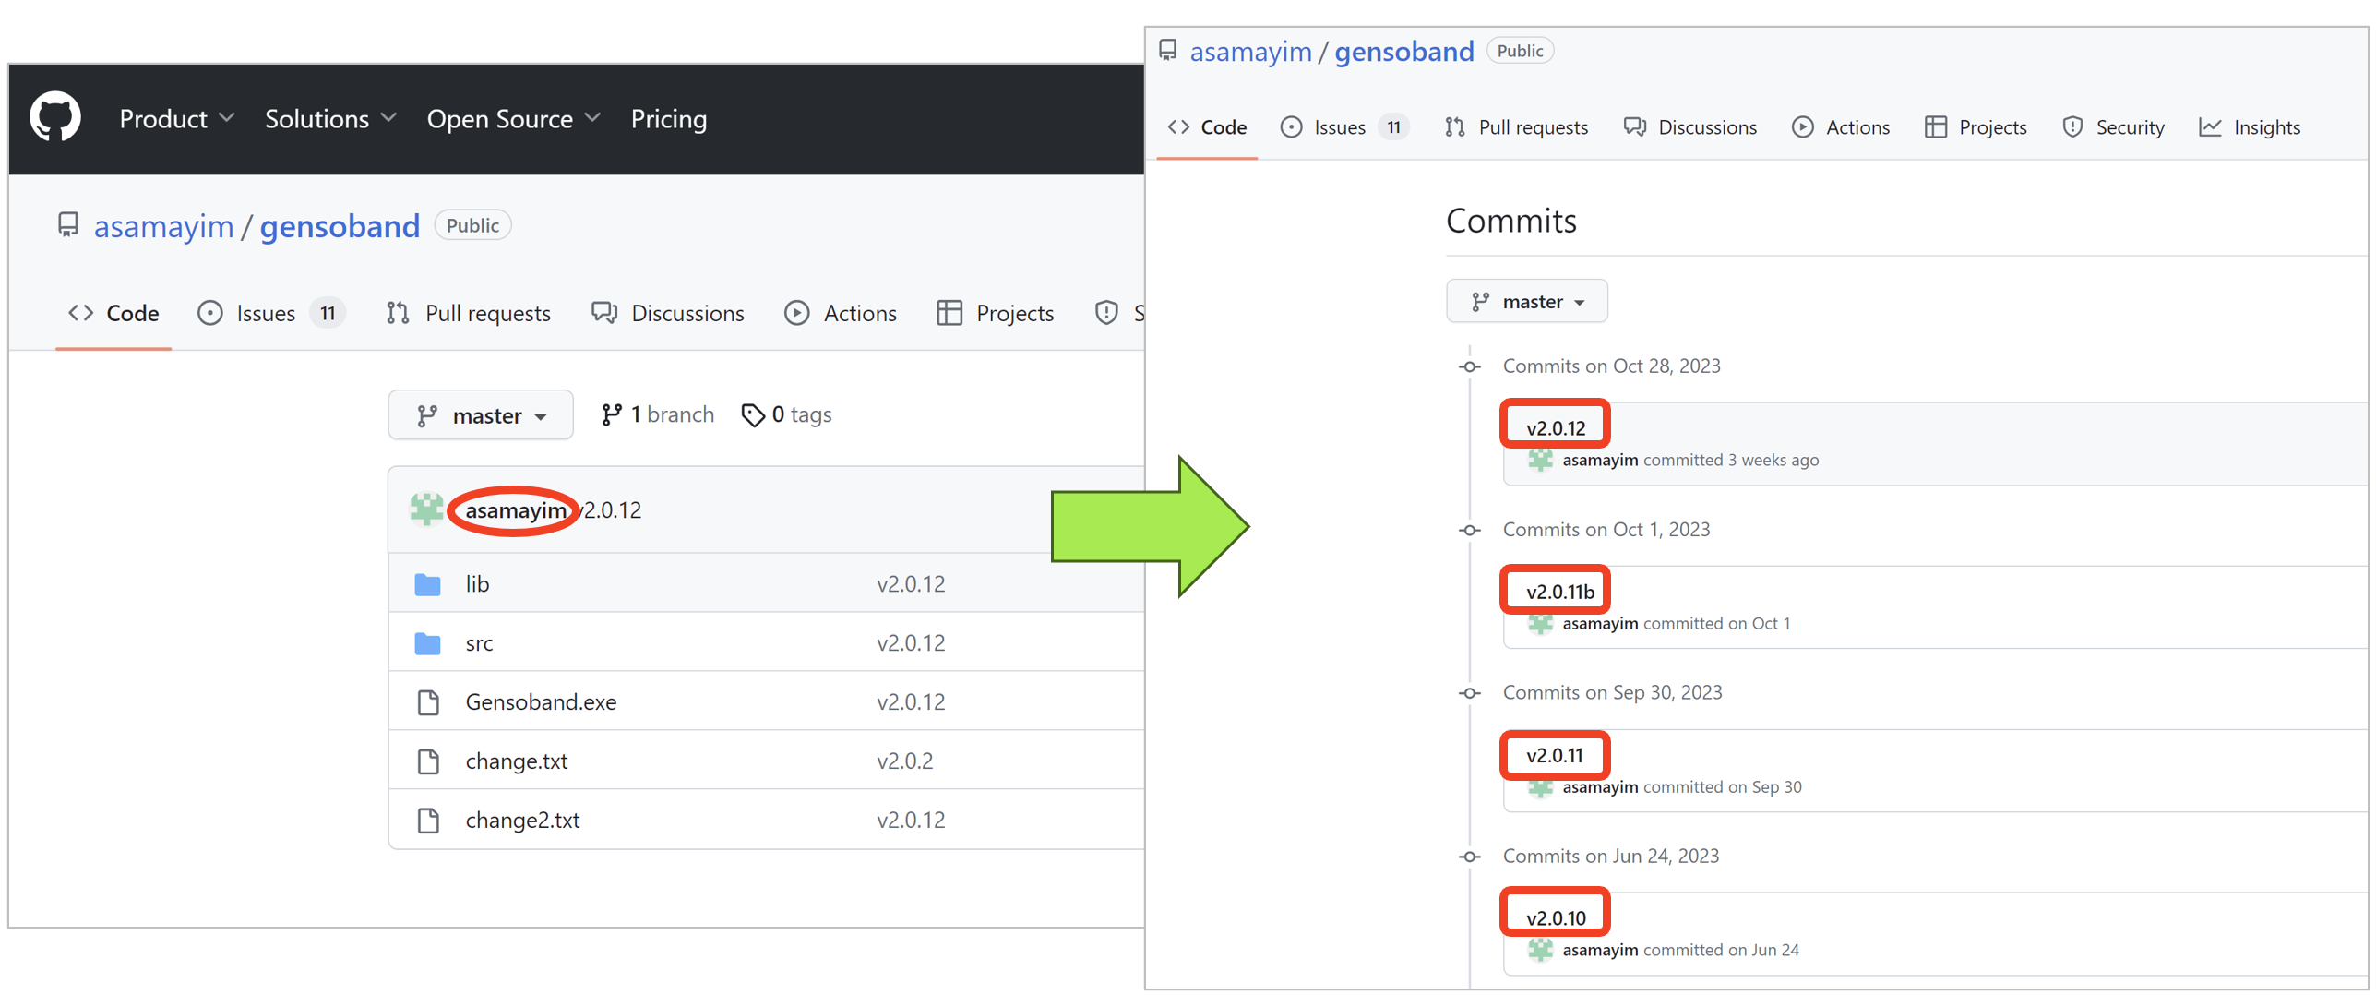Expand the Solutions navigation menu
Screen dimensions: 2376x1007
pyautogui.click(x=330, y=119)
